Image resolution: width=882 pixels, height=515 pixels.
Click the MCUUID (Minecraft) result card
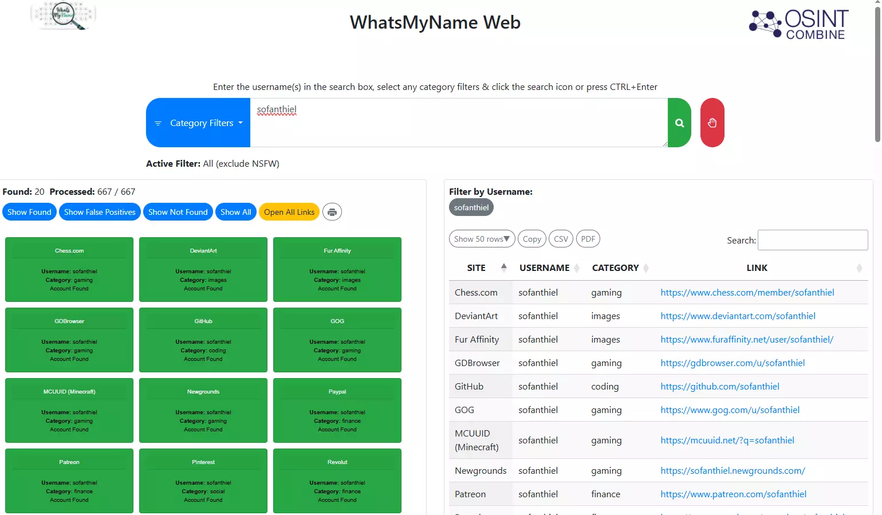[x=69, y=410]
